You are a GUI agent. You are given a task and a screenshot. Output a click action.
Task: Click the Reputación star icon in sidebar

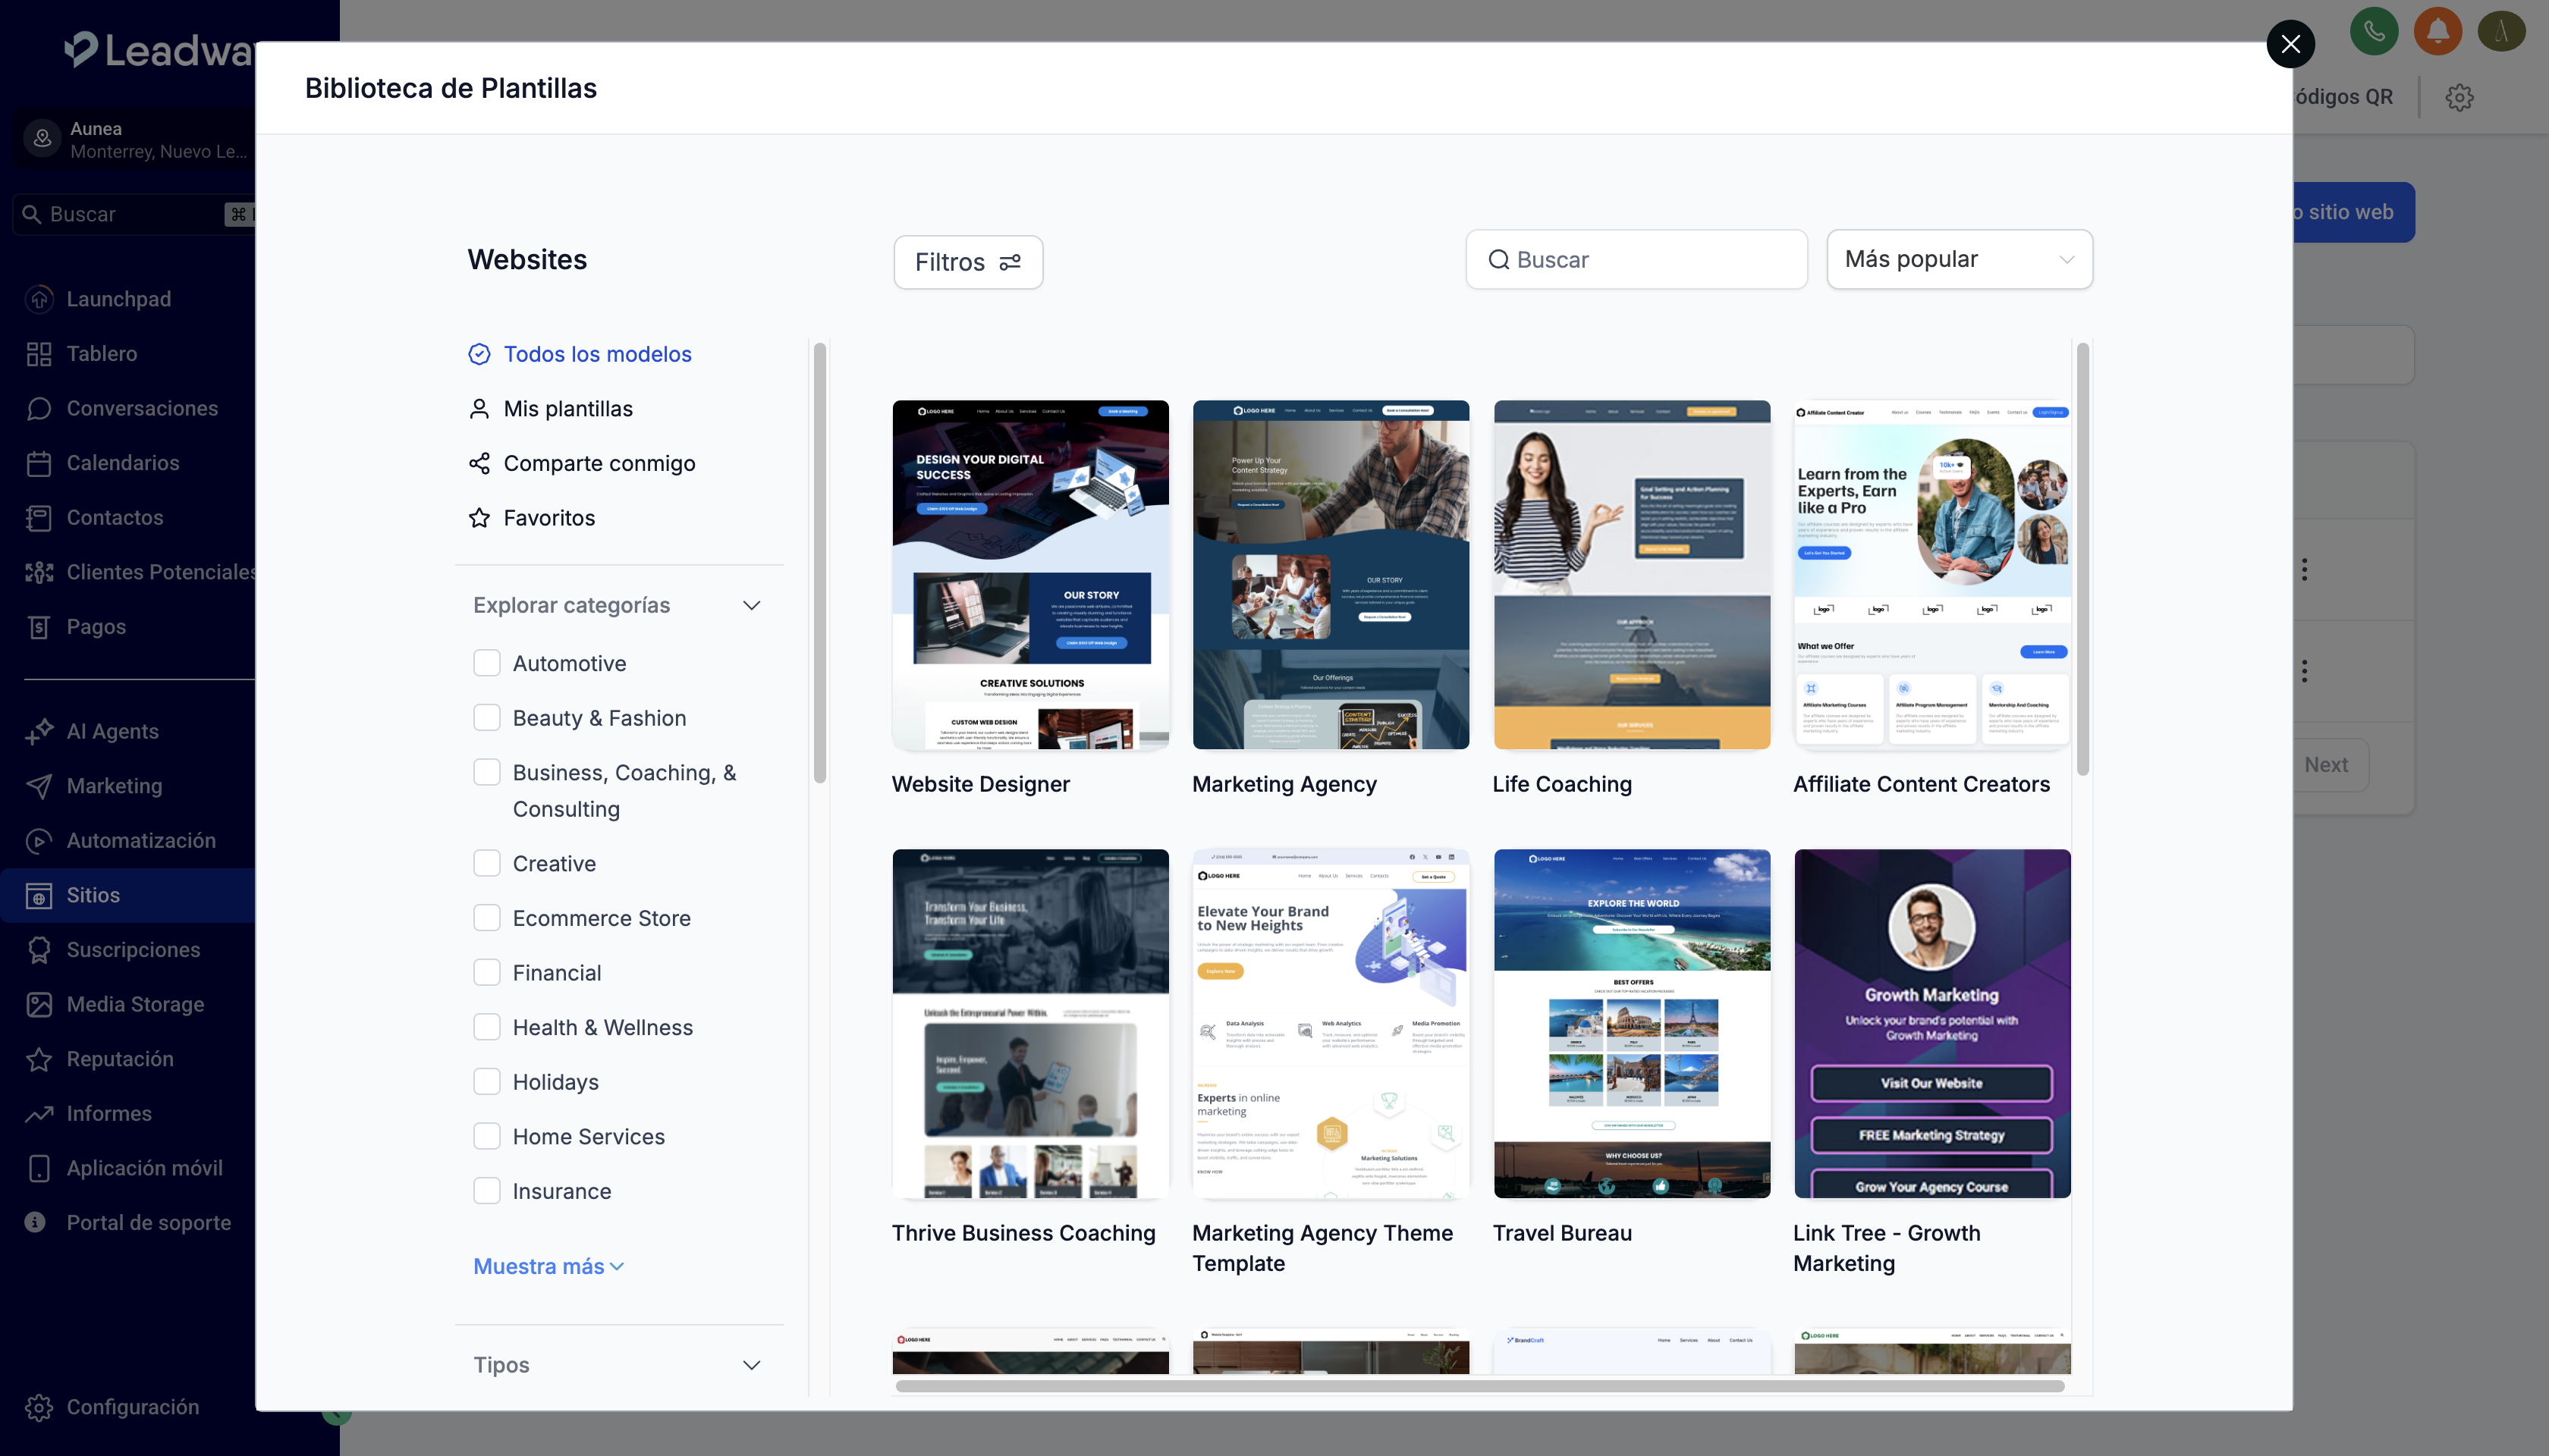[x=39, y=1059]
